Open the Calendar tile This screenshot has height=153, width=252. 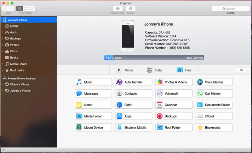[174, 105]
